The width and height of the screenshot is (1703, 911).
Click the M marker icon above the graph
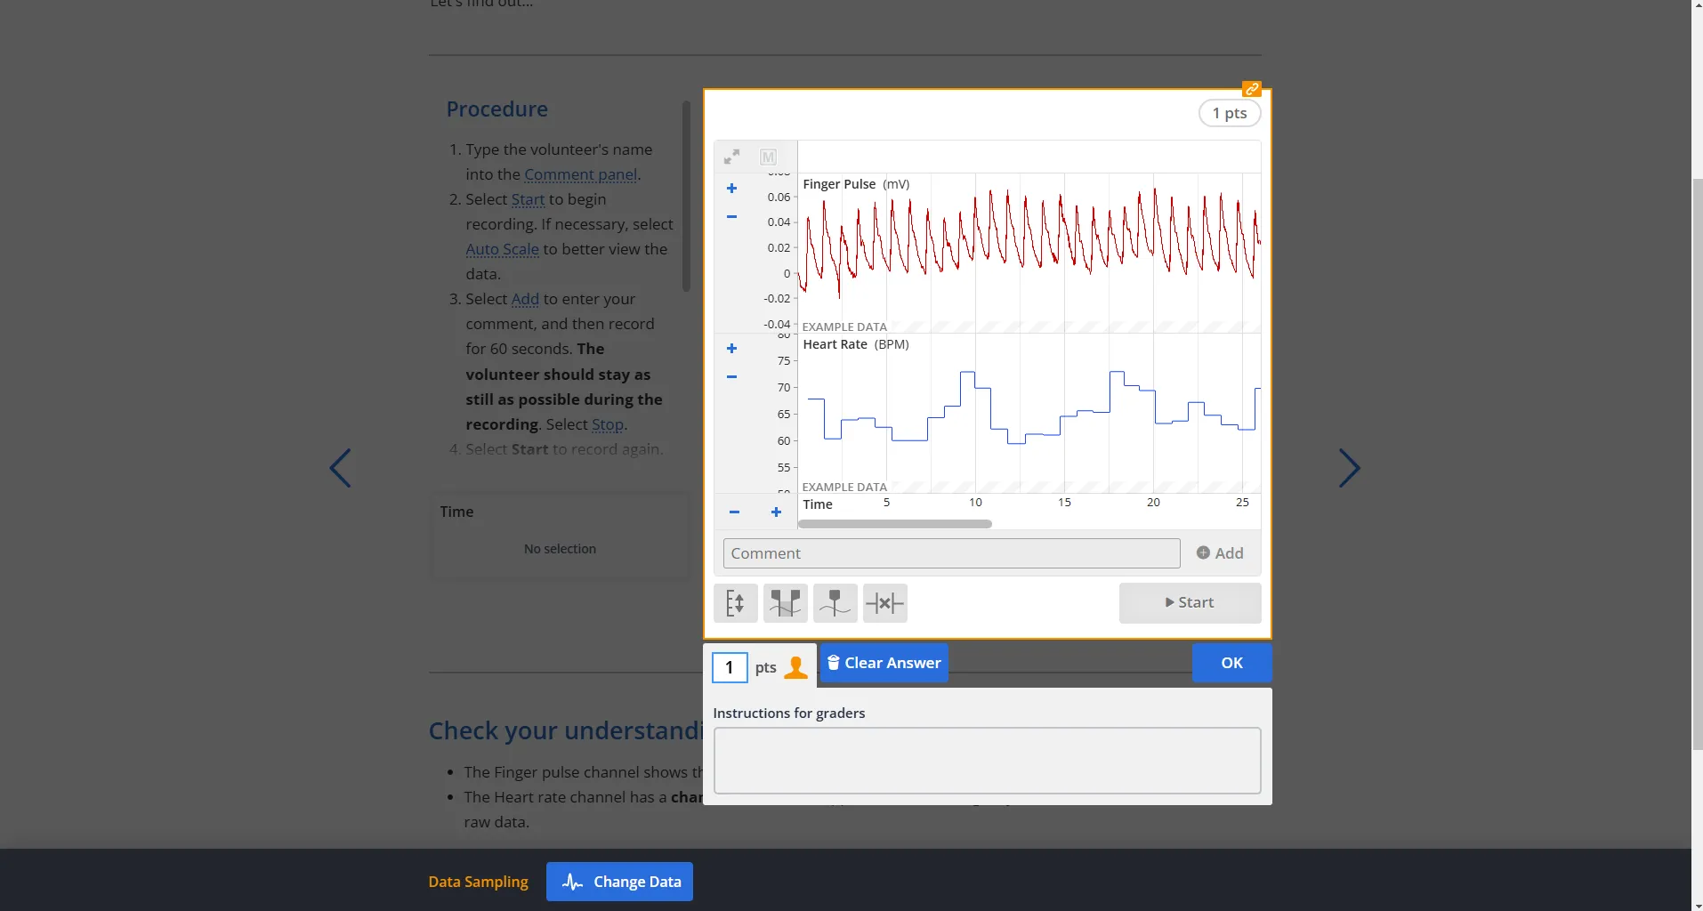tap(769, 157)
